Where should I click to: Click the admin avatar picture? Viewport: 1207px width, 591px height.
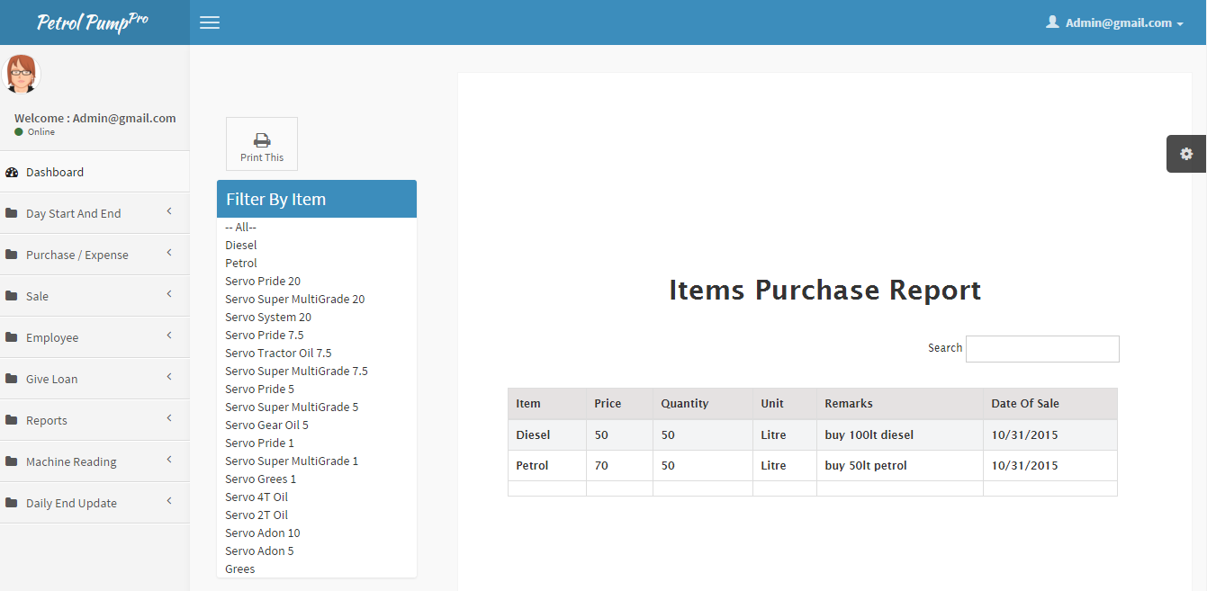pyautogui.click(x=21, y=74)
